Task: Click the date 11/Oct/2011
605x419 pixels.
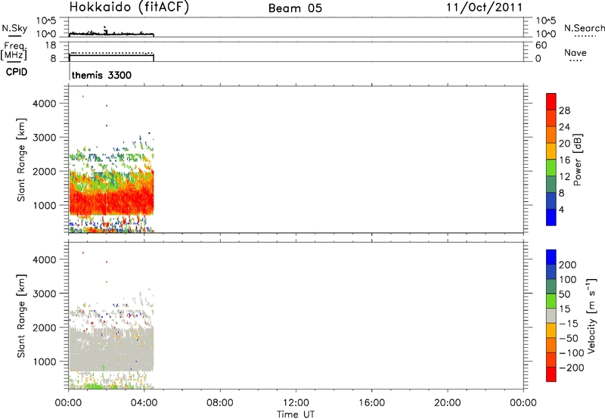Action: [484, 8]
